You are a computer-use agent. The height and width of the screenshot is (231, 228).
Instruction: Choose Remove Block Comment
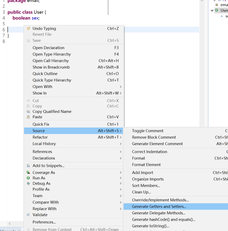pyautogui.click(x=176, y=137)
